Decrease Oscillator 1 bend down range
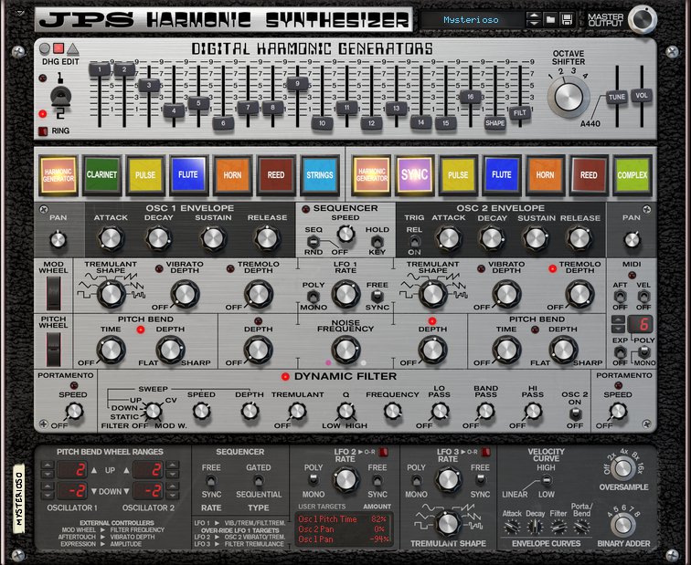Image resolution: width=691 pixels, height=565 pixels. (48, 495)
